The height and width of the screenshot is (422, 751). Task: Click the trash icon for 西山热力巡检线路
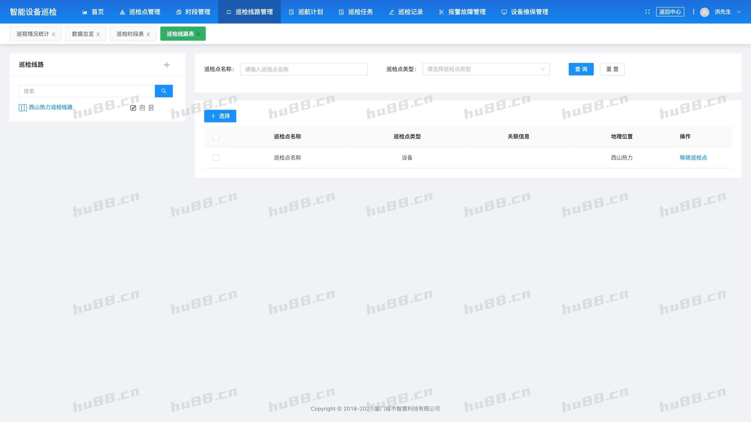(x=142, y=108)
